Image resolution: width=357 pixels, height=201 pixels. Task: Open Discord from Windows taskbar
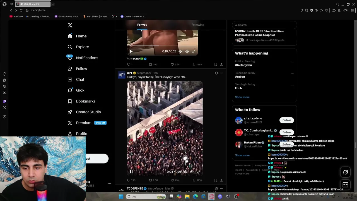coord(220,197)
